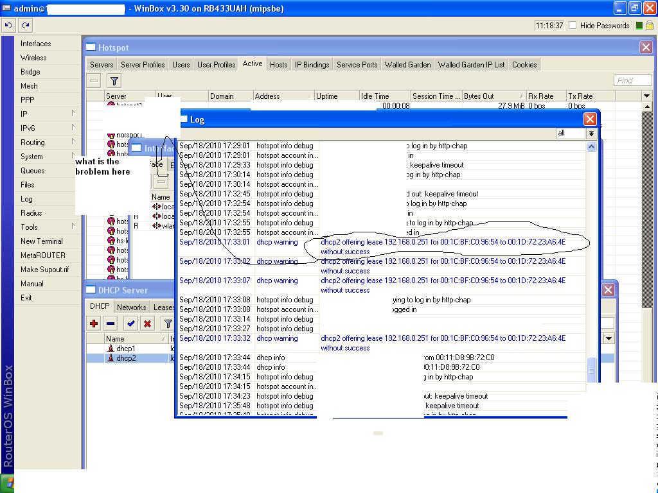658x493 pixels.
Task: Select the IP Bindings tab
Action: point(312,65)
